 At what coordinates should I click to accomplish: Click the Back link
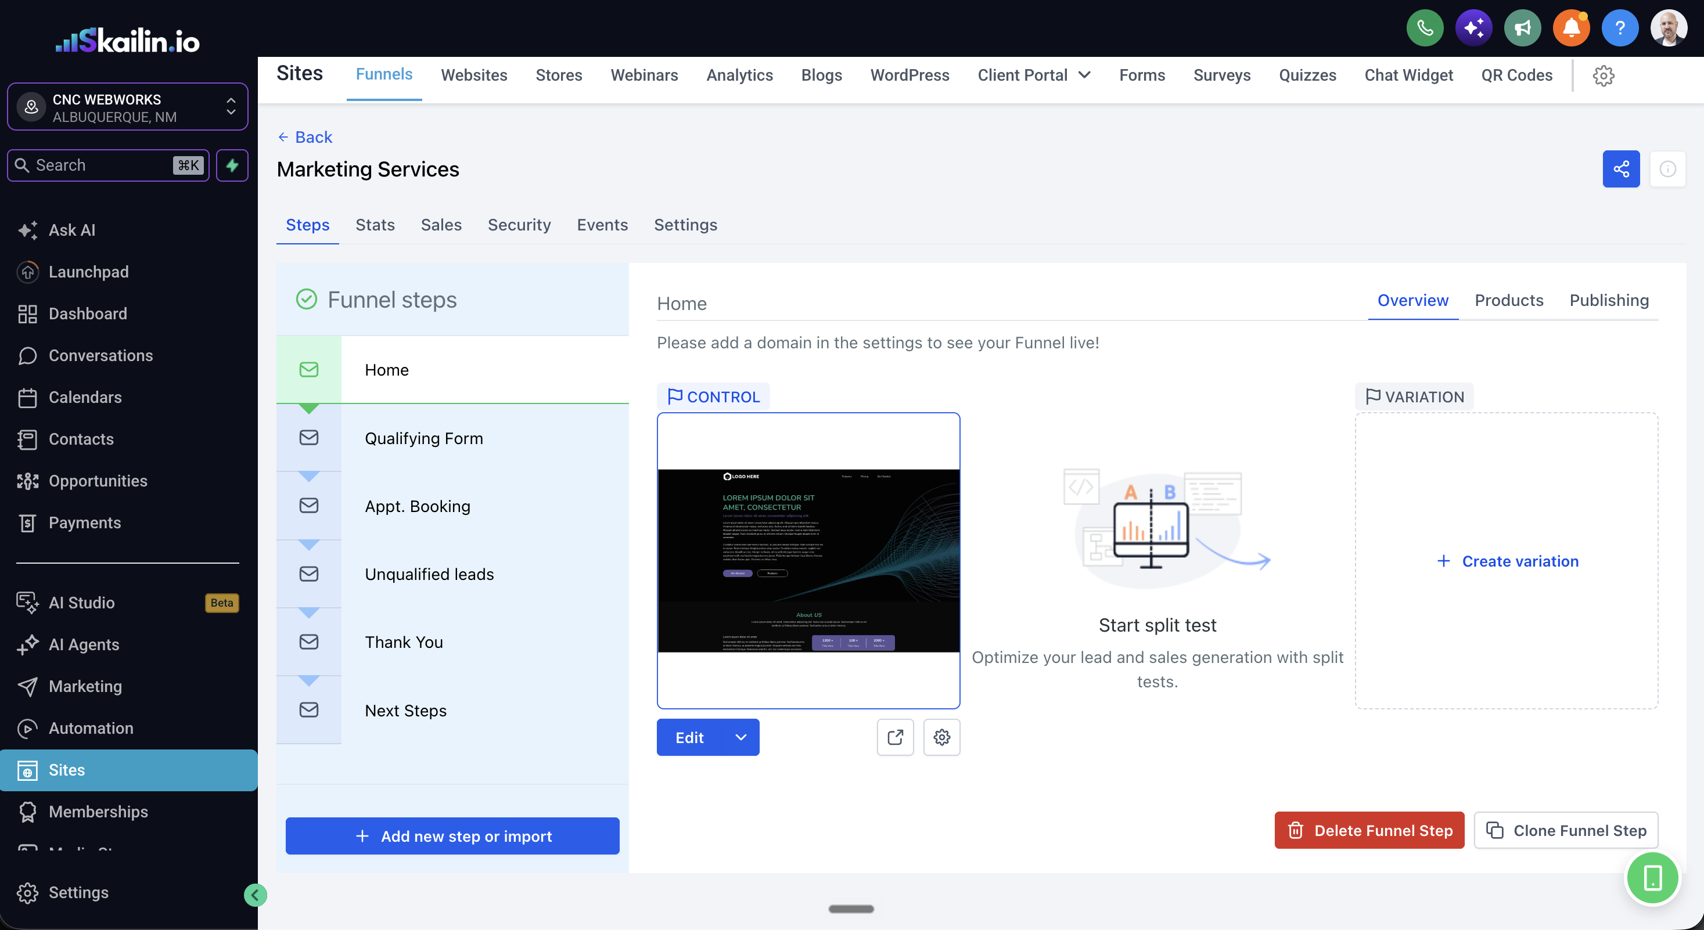point(305,137)
